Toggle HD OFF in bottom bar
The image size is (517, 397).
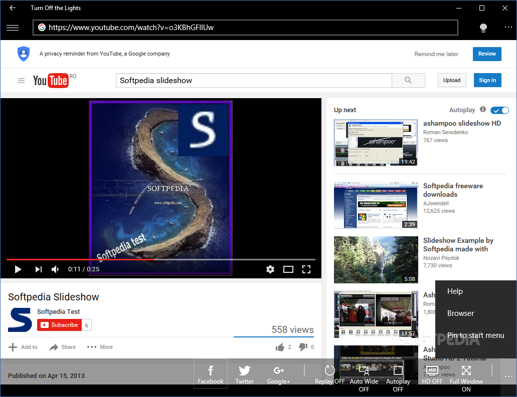(x=432, y=373)
